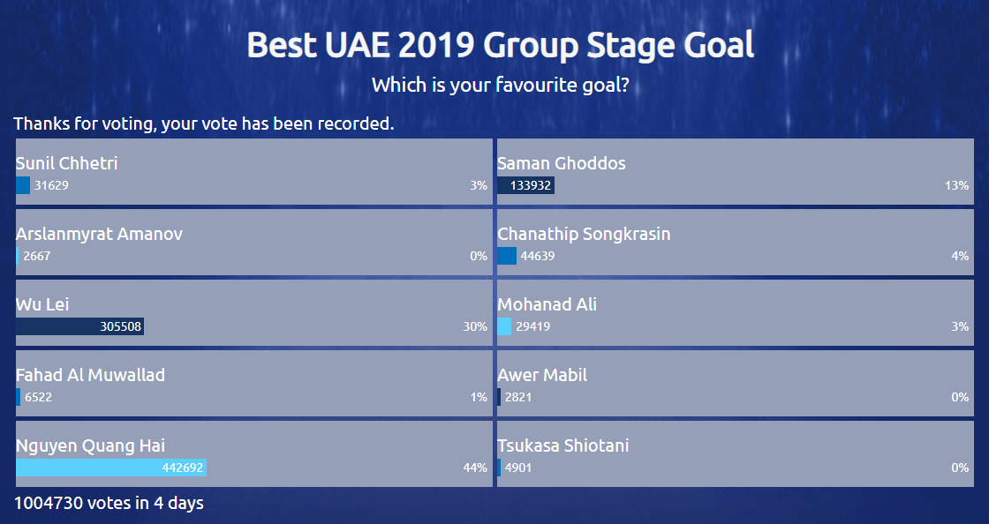989x524 pixels.
Task: Click Nguyen Quang Hai's 442692 vote bar
Action: click(111, 468)
